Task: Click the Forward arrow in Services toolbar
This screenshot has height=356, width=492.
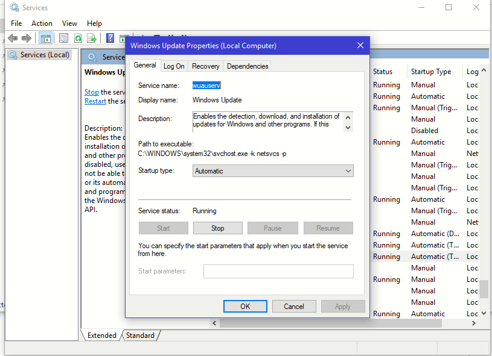Action: click(27, 38)
